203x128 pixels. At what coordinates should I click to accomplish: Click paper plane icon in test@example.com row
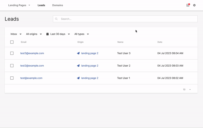point(78,78)
